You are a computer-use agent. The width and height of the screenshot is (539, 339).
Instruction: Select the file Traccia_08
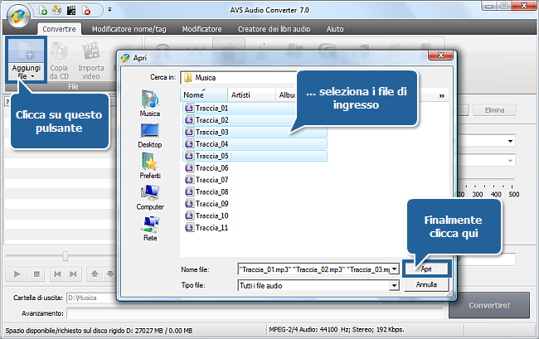[x=206, y=192]
